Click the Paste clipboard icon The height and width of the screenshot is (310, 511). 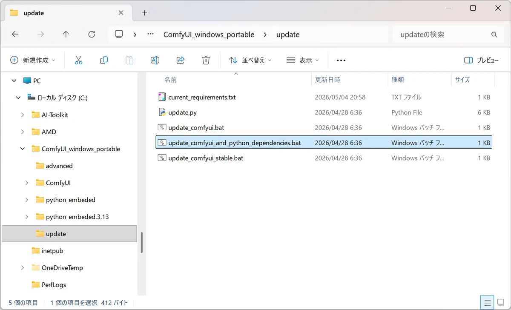pyautogui.click(x=129, y=60)
